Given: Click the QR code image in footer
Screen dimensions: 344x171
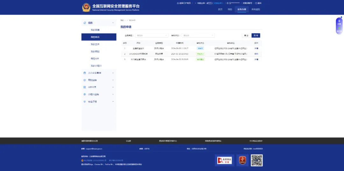Looking at the screenshot, I should pyautogui.click(x=257, y=160).
